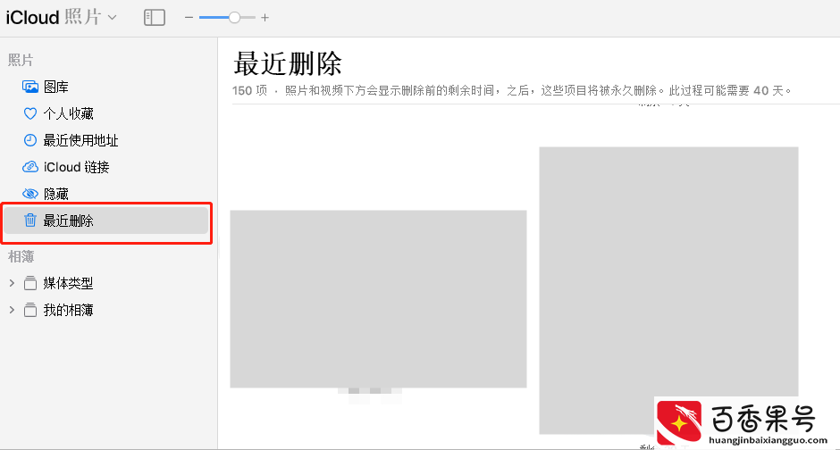
Task: Open the iCloud 照片 app switcher dropdown
Action: pos(61,17)
